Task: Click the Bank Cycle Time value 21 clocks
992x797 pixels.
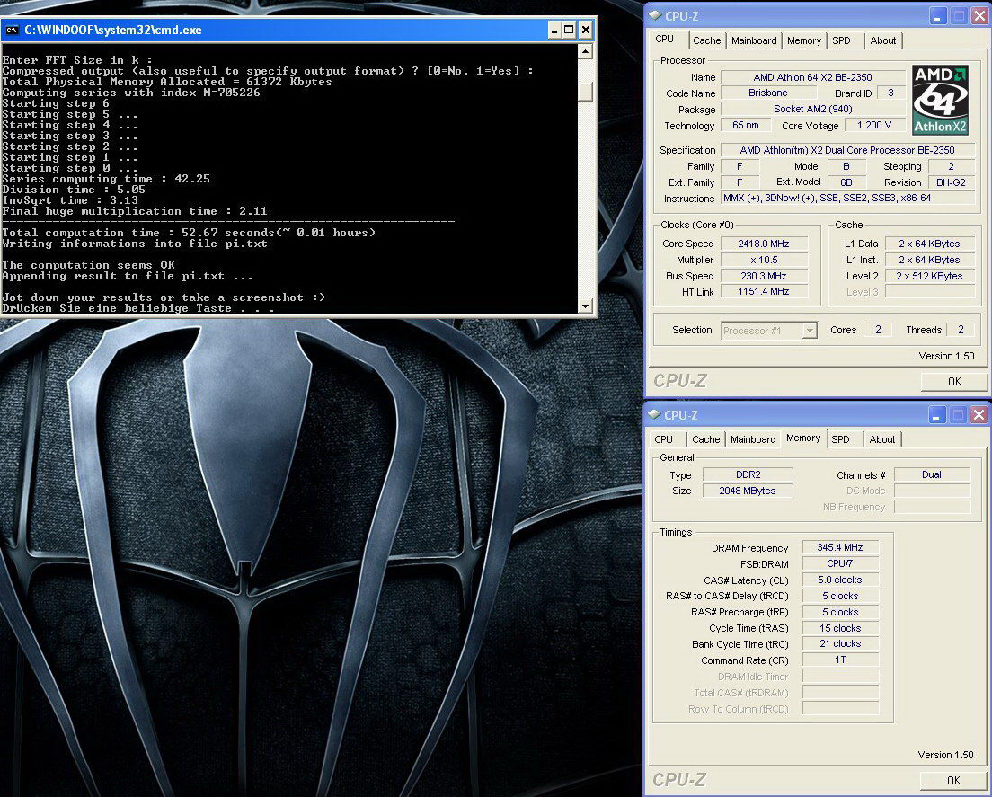Action: coord(840,643)
